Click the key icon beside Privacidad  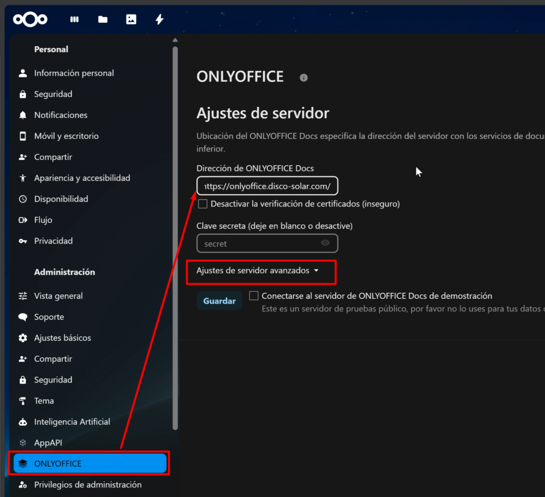point(23,241)
